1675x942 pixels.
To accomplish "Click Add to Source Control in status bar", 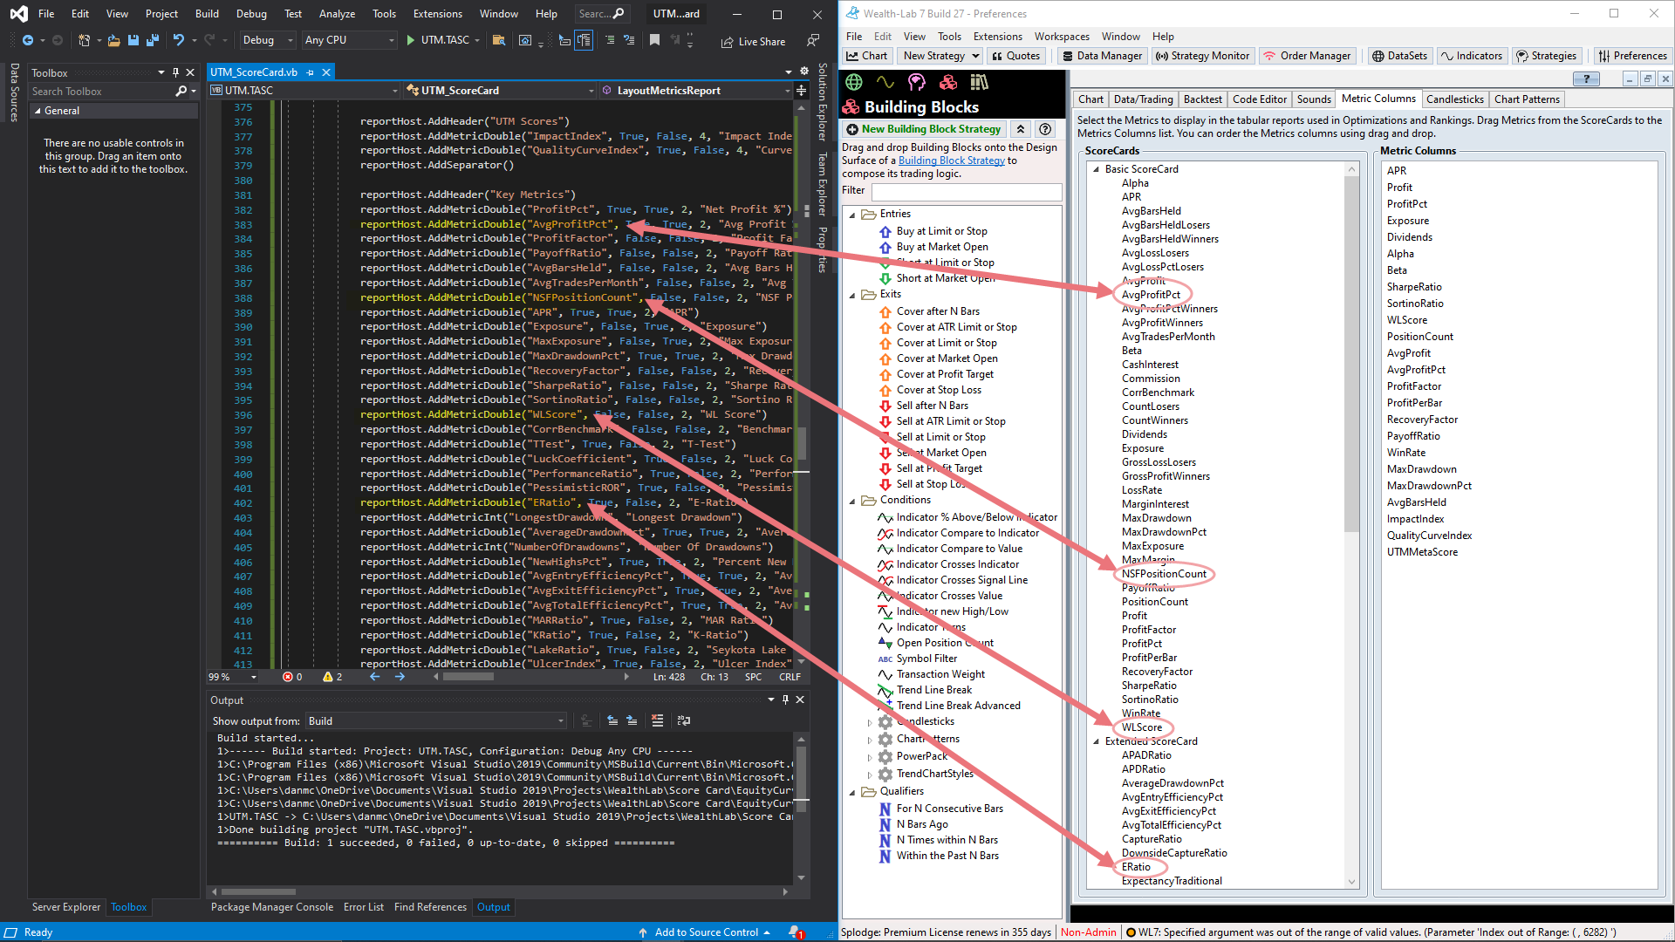I will [x=705, y=932].
